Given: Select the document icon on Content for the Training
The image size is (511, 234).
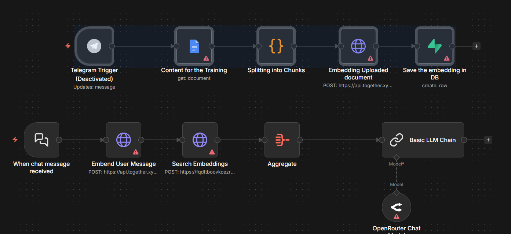Looking at the screenshot, I should coord(194,46).
